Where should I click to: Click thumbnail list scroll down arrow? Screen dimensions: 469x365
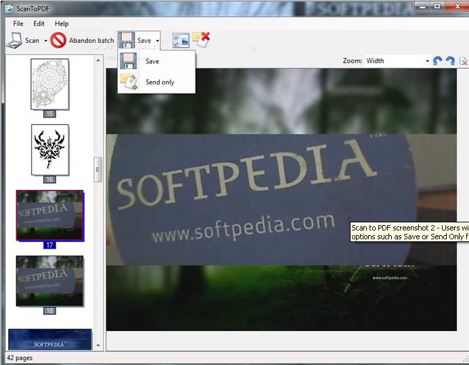(x=98, y=345)
